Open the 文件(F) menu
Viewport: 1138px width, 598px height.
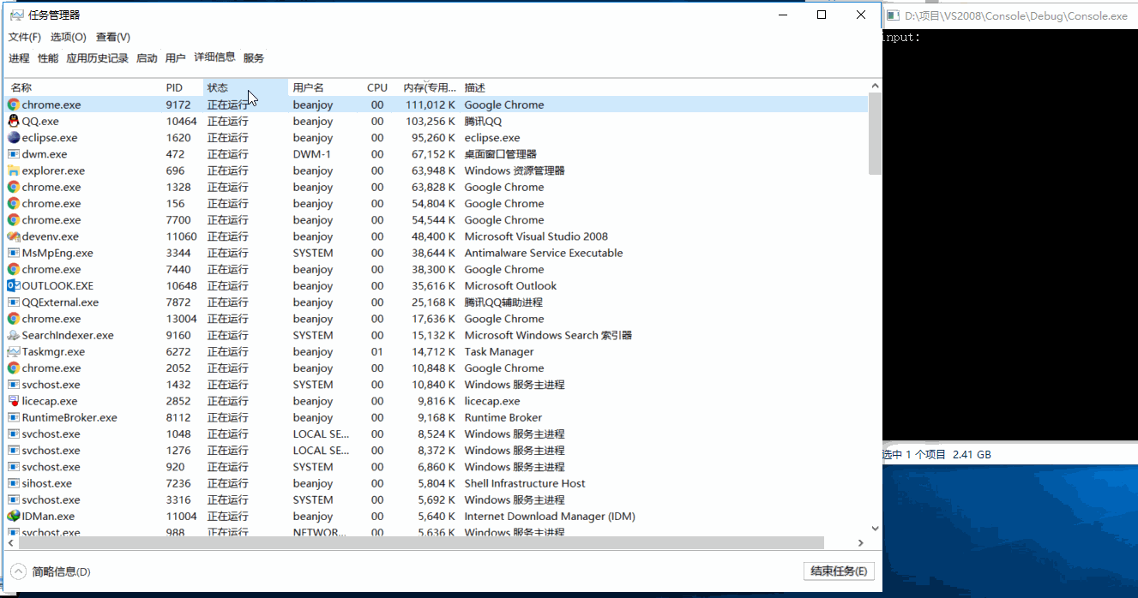click(25, 37)
